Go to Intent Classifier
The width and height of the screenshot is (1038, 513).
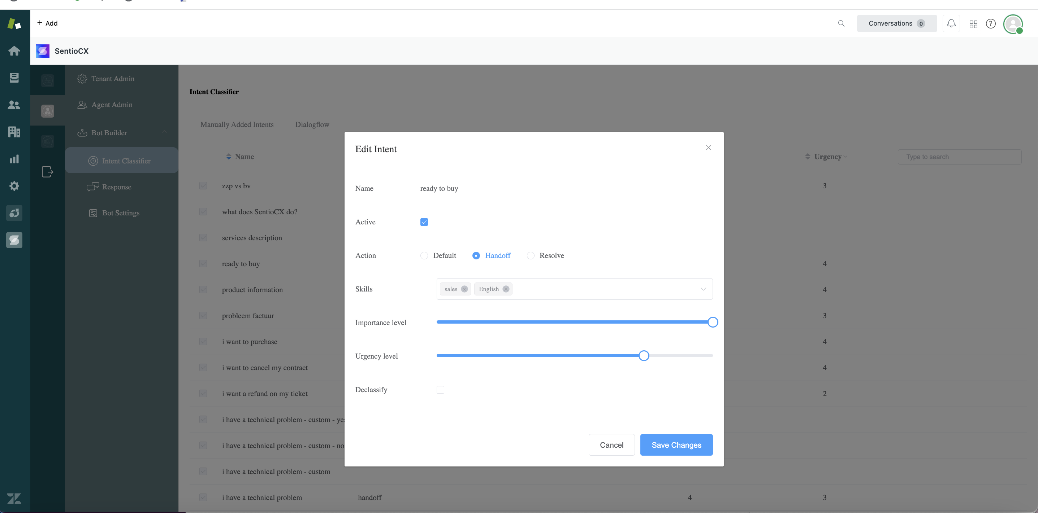point(121,161)
